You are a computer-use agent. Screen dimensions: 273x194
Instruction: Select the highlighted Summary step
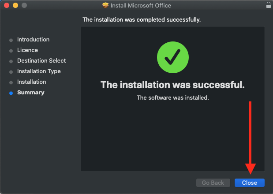pos(31,93)
